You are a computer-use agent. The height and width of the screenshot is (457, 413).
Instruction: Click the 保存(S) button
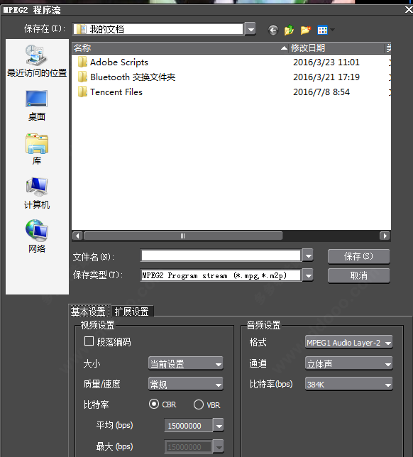click(x=358, y=256)
